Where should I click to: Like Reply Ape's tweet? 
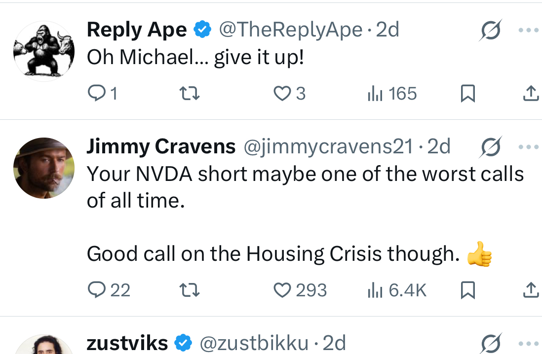click(x=290, y=93)
